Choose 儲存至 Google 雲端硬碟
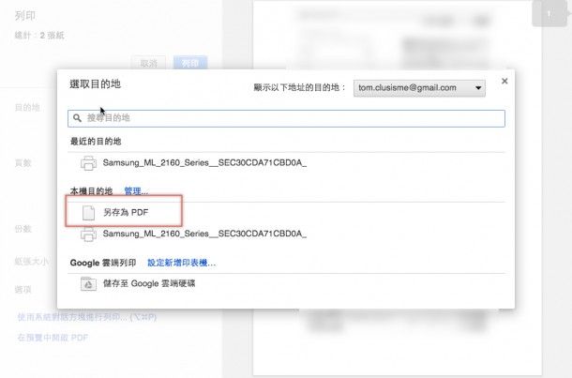This screenshot has height=378, width=572. point(286,284)
